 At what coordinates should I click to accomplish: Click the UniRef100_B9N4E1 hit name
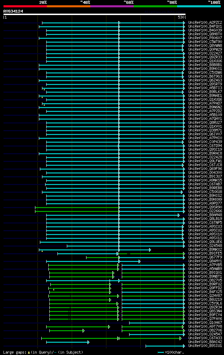point(205,96)
